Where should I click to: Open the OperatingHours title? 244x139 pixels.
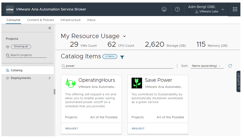pos(97,80)
